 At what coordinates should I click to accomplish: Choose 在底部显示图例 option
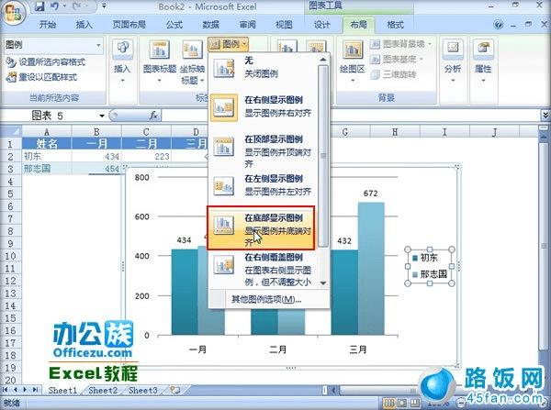pos(261,227)
